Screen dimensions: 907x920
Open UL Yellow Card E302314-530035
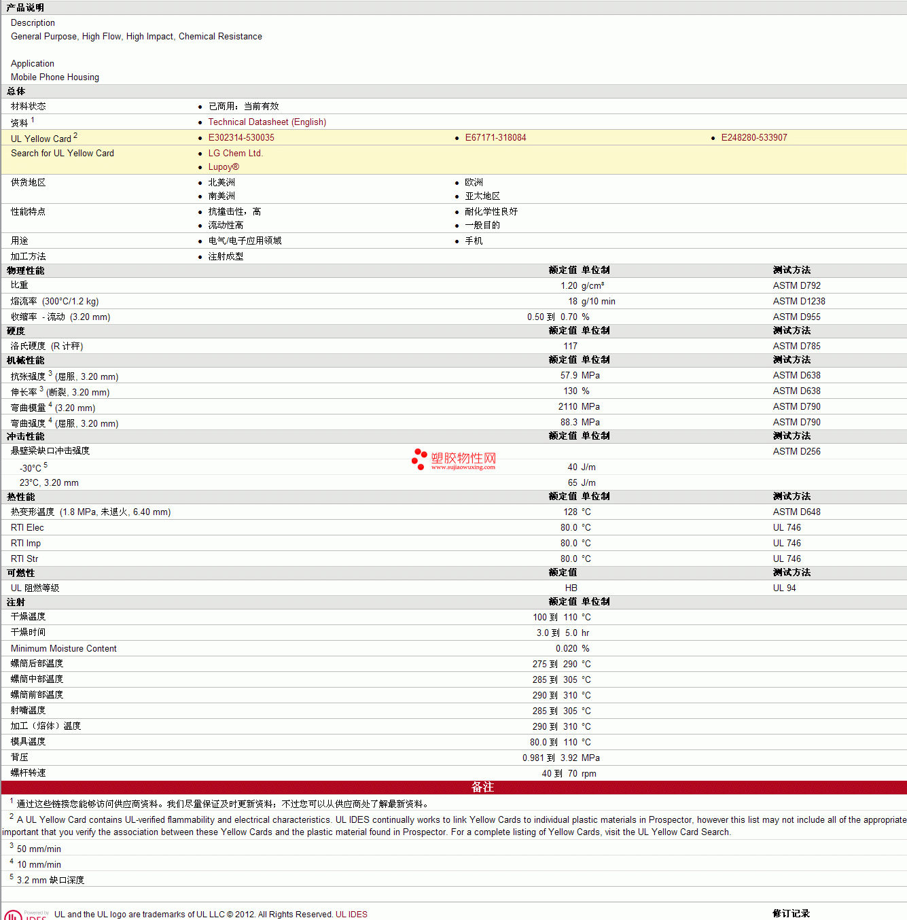tap(241, 138)
